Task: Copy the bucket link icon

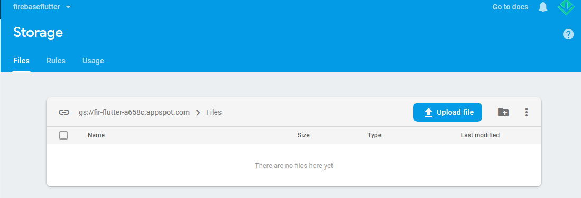Action: [64, 112]
